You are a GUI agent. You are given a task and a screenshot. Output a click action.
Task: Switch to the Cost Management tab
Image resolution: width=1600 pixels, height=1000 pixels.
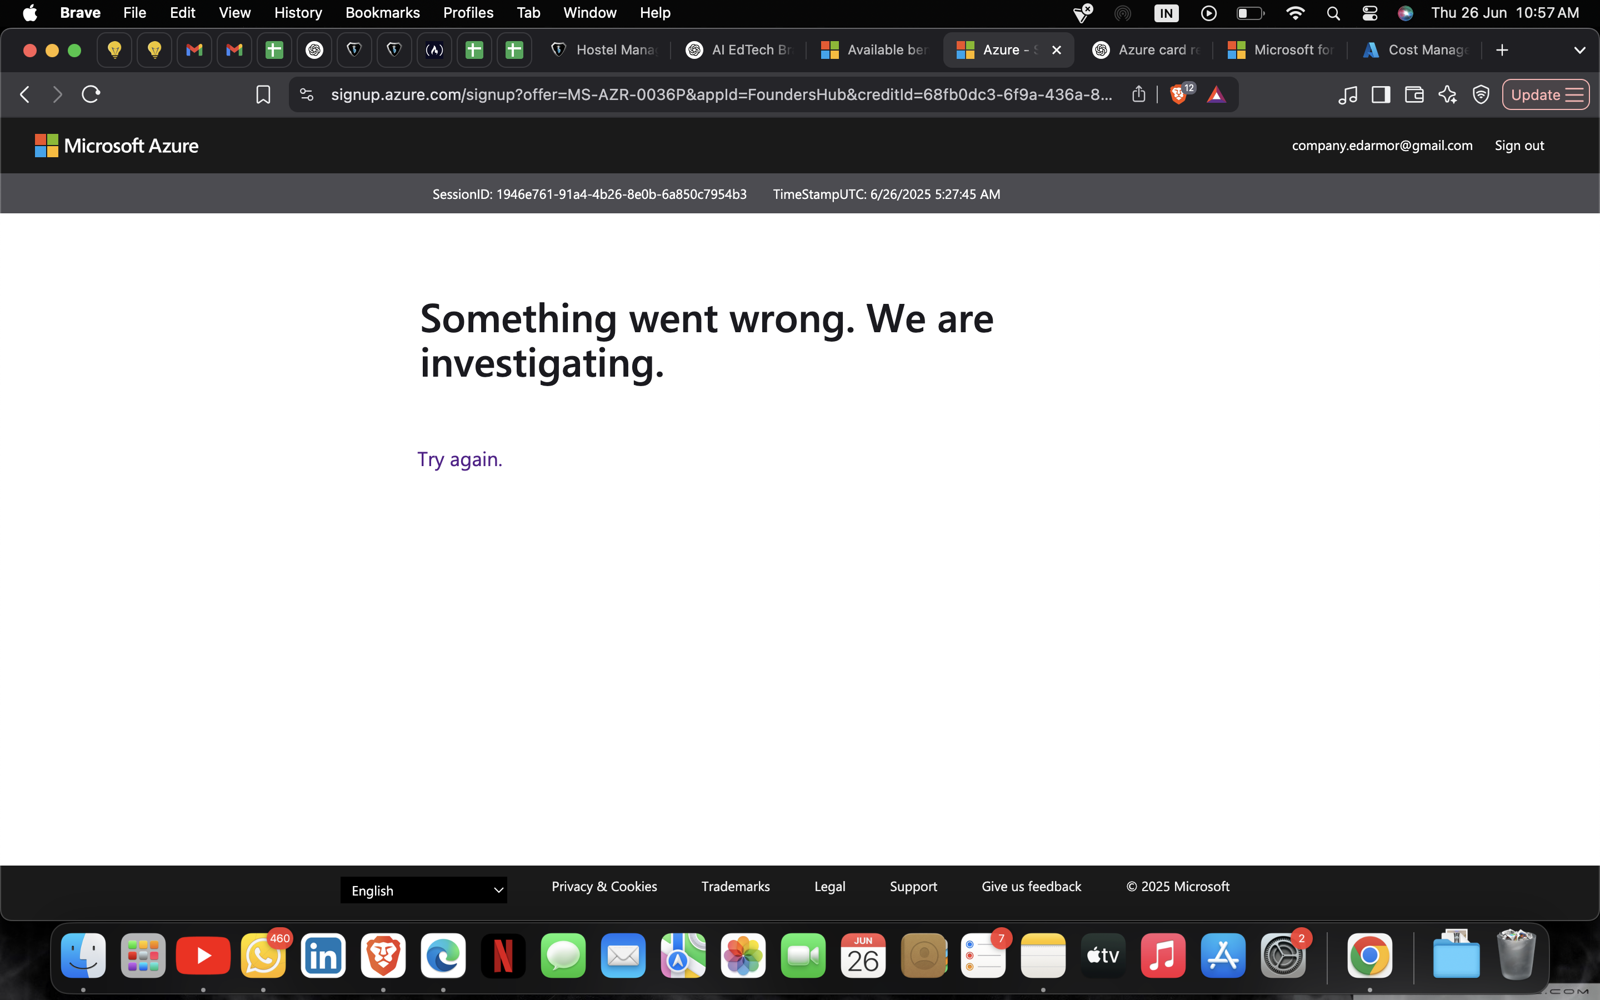[1422, 49]
